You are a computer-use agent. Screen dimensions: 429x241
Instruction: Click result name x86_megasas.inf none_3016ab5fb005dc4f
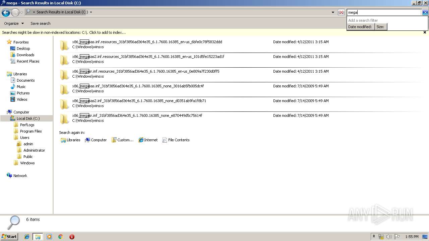138,86
